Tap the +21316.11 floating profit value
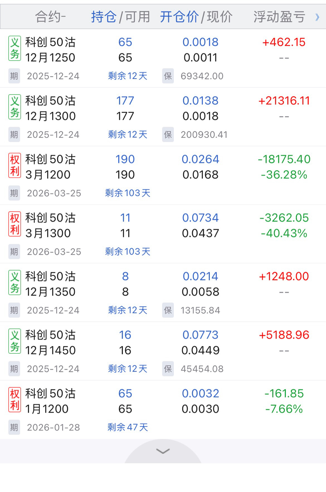This screenshot has height=492, width=326. 284,101
